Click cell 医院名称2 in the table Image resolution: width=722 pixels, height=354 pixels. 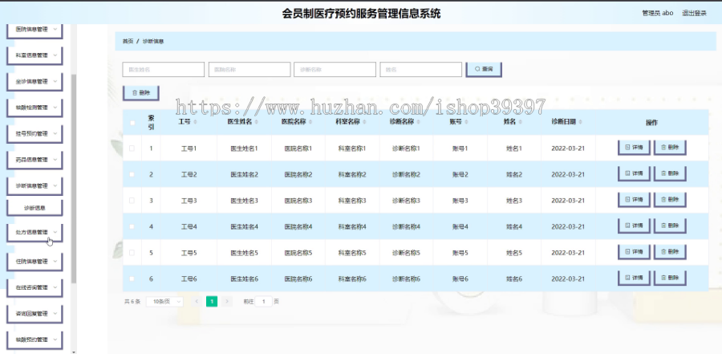coord(298,175)
